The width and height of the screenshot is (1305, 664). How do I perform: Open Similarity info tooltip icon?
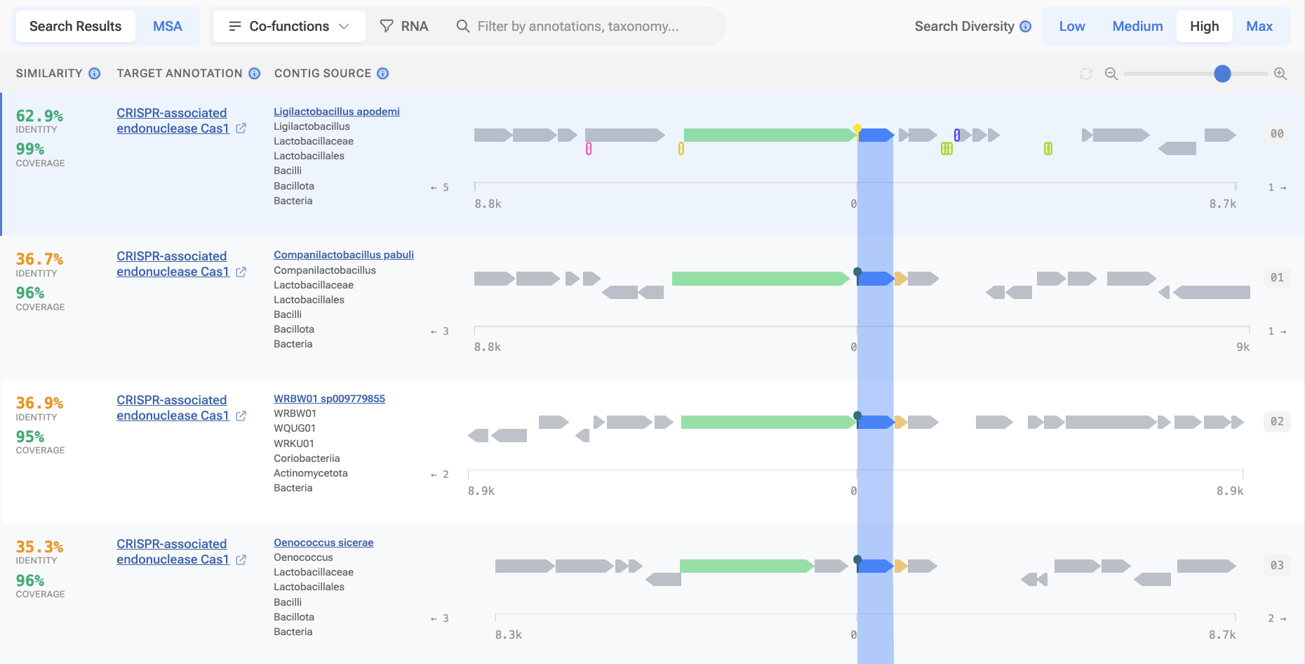(95, 73)
